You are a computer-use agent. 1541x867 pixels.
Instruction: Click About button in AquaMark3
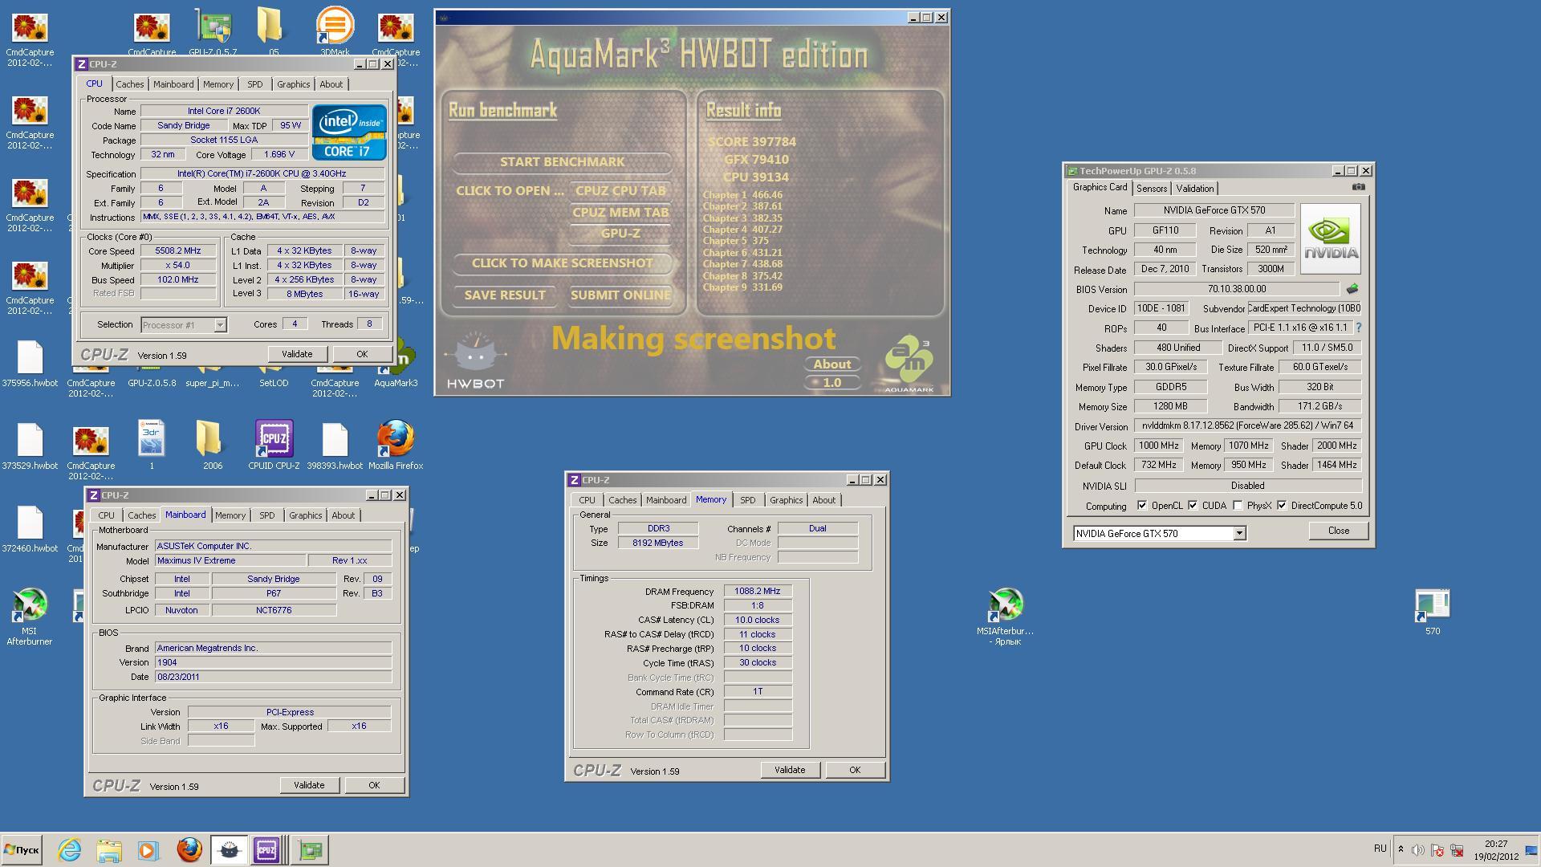832,364
